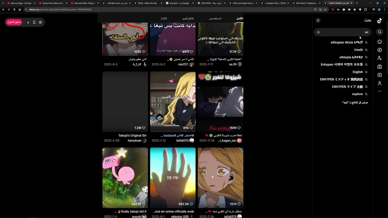
Task: Open Chrome three-dot menu
Action: coord(384,9)
